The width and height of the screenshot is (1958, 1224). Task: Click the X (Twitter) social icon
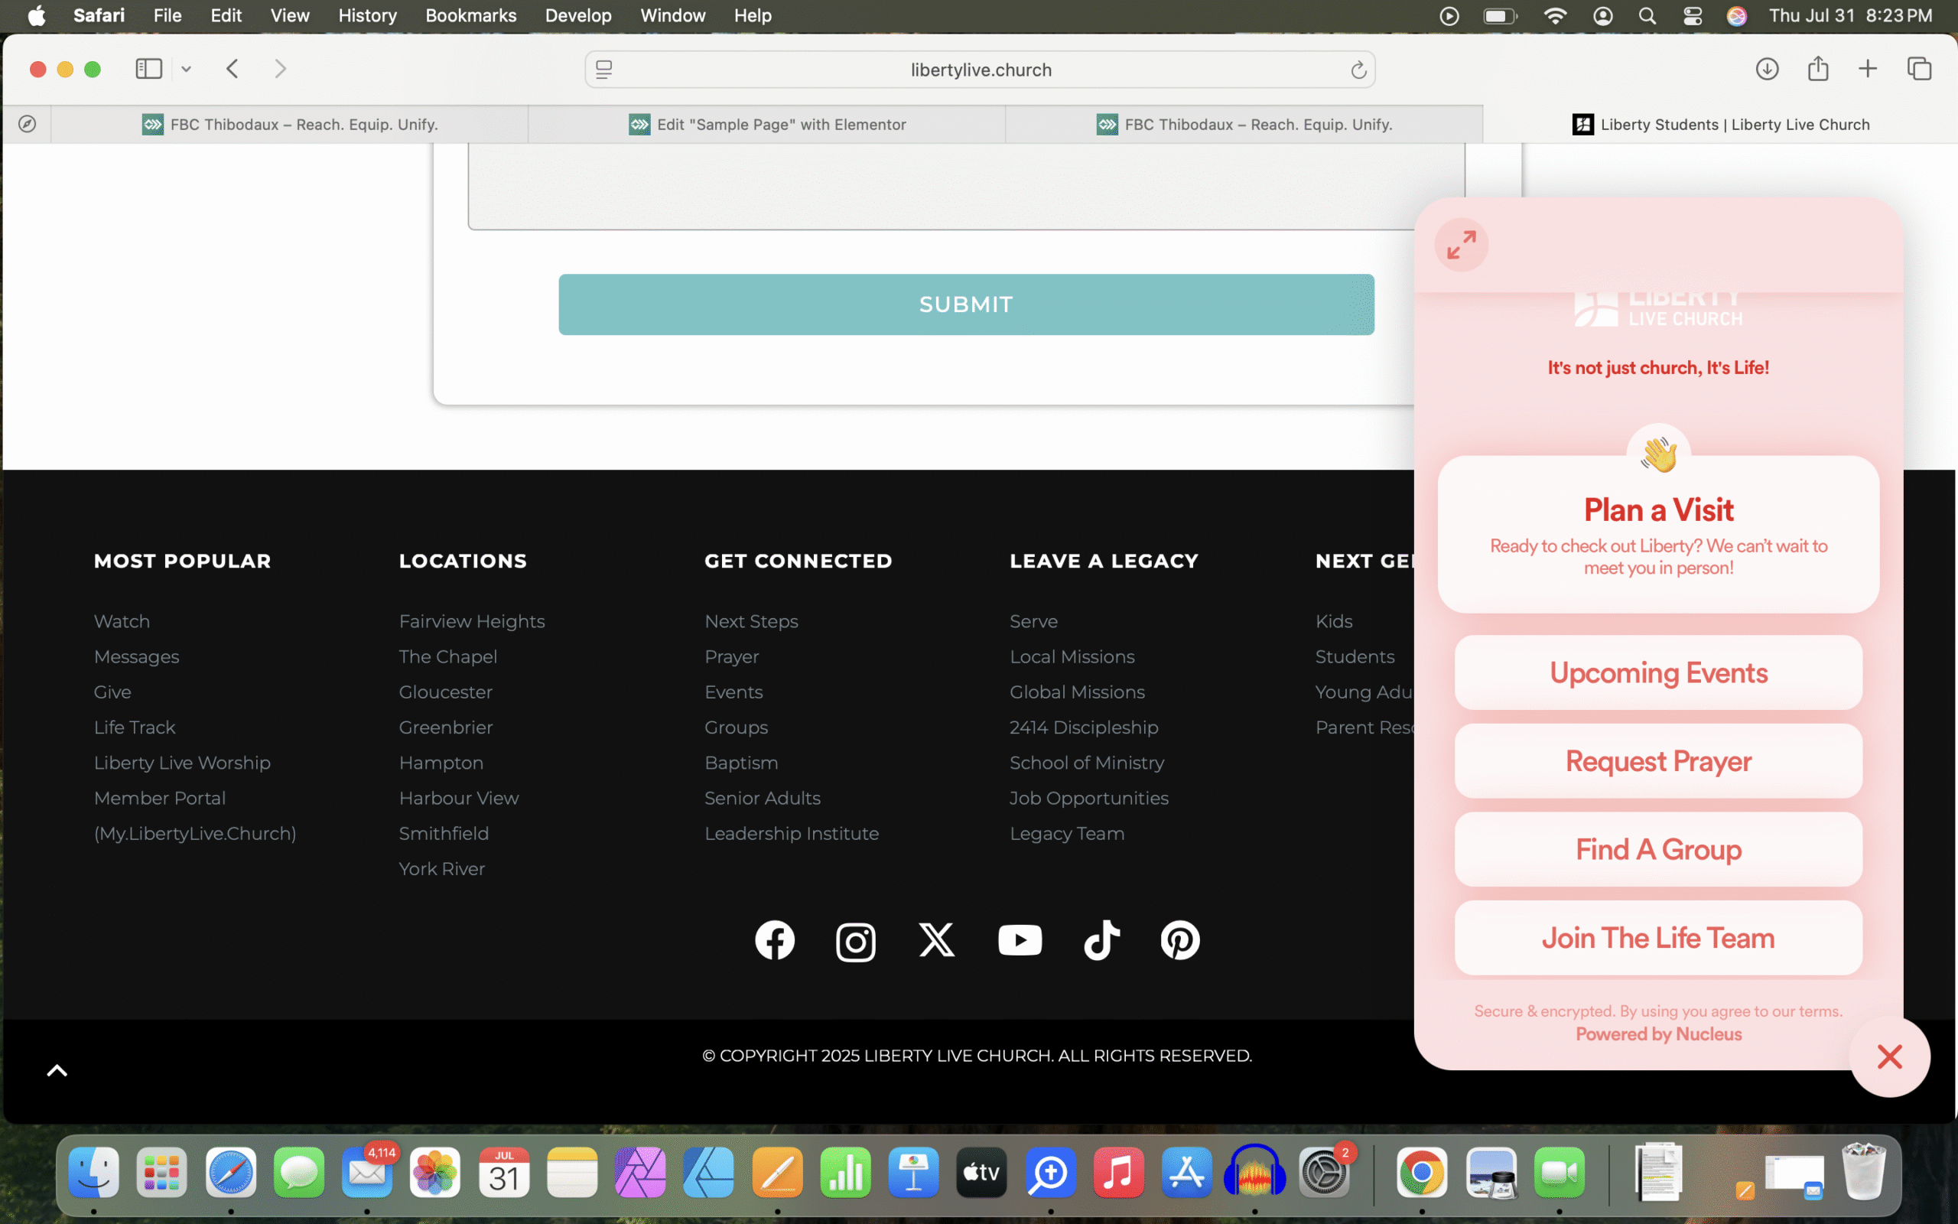click(x=936, y=940)
